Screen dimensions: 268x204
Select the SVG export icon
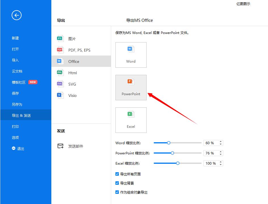[x=60, y=84]
